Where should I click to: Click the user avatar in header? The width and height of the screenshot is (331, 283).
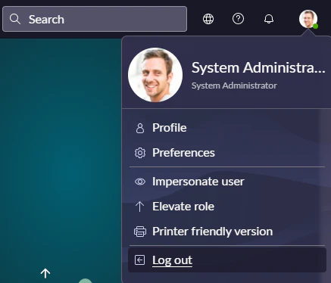308,19
